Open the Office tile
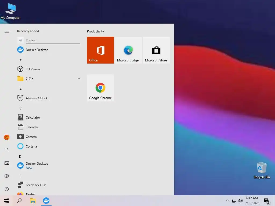Screen dimensions: 275x206 point(100,50)
